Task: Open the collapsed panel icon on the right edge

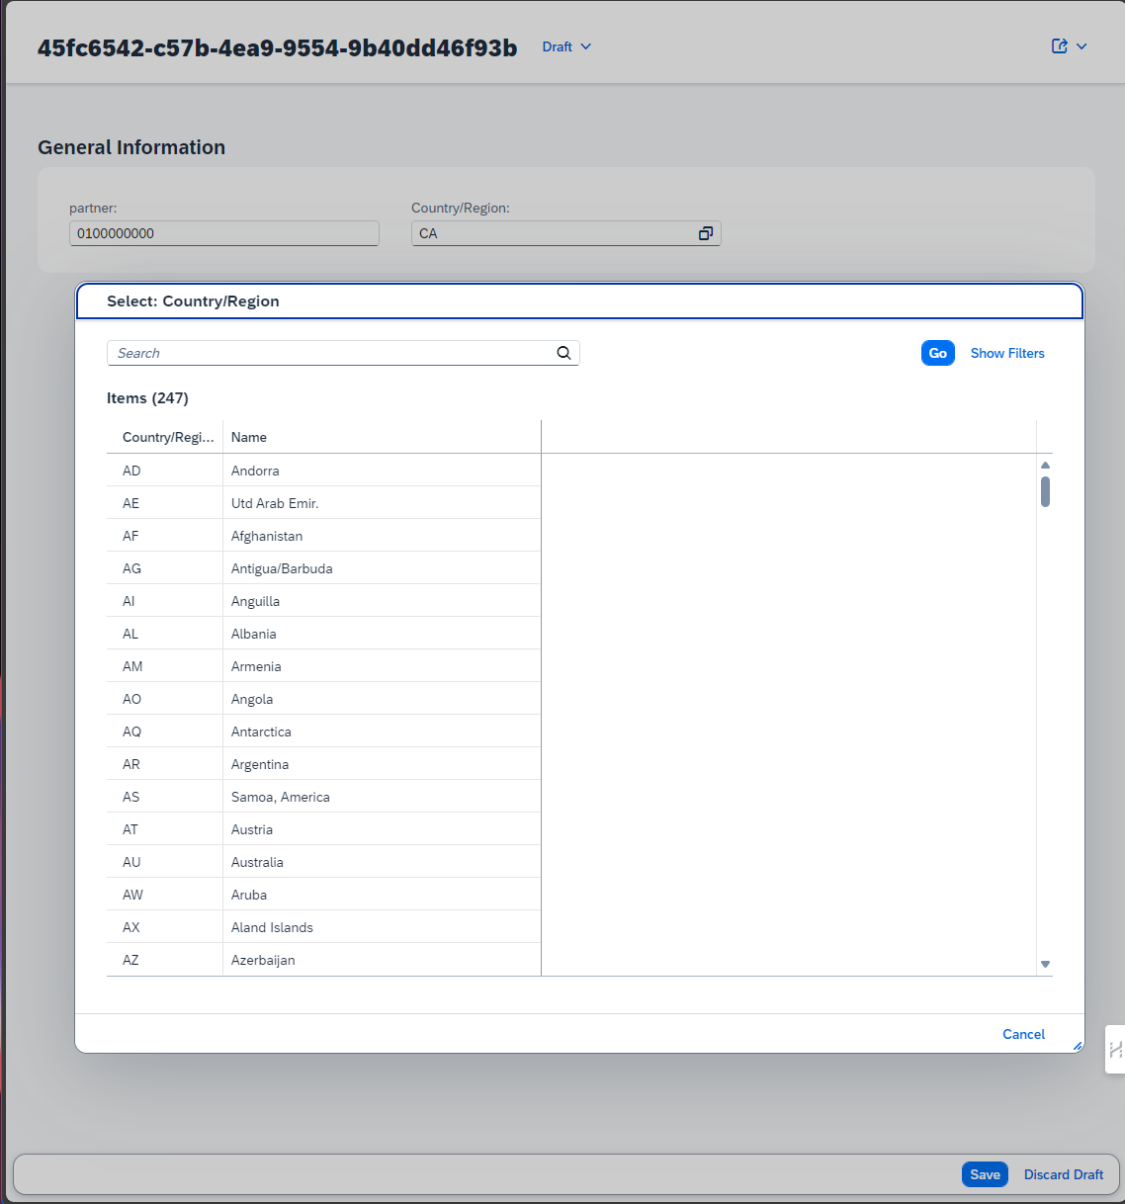Action: point(1118,1050)
